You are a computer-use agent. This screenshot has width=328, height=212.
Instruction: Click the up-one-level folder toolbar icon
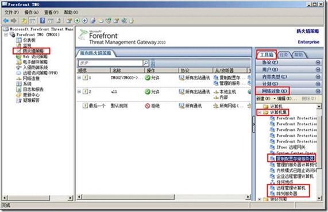(x=24, y=21)
